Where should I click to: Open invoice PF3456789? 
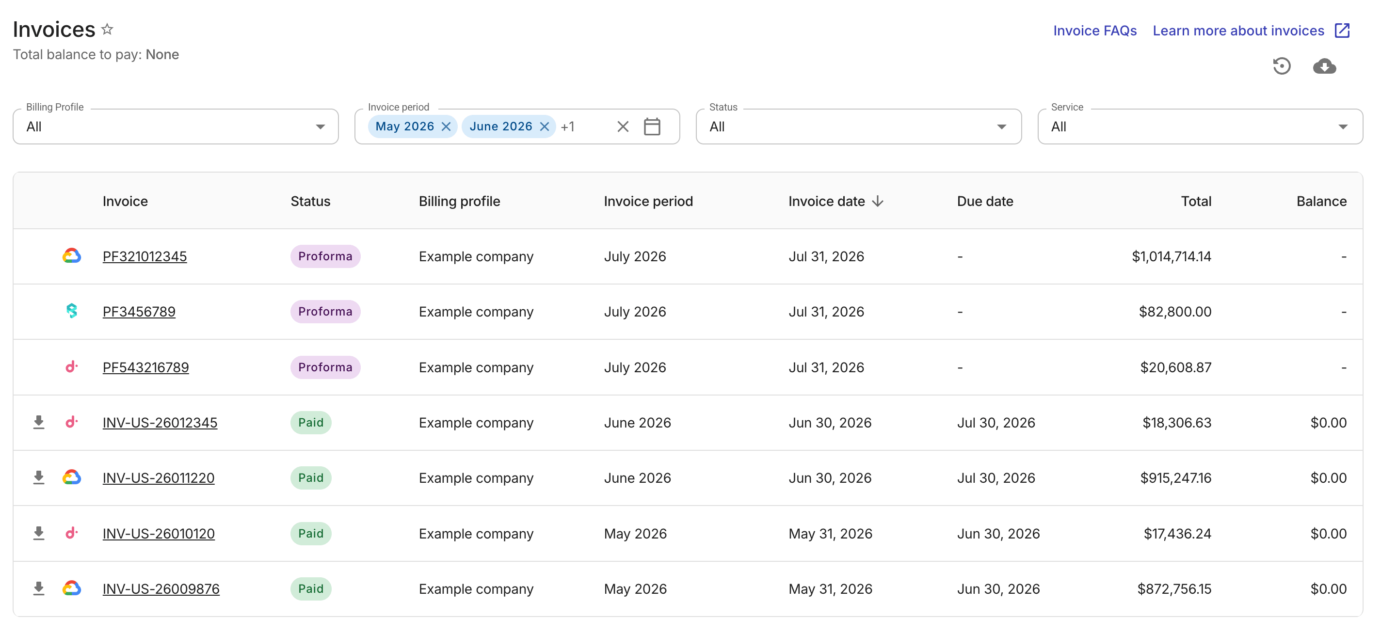point(139,311)
